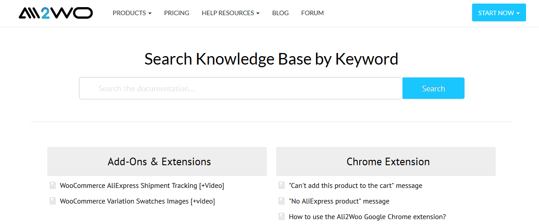
Task: Open WooCommerce AliExpress Shipment Tracking article
Action: point(142,185)
